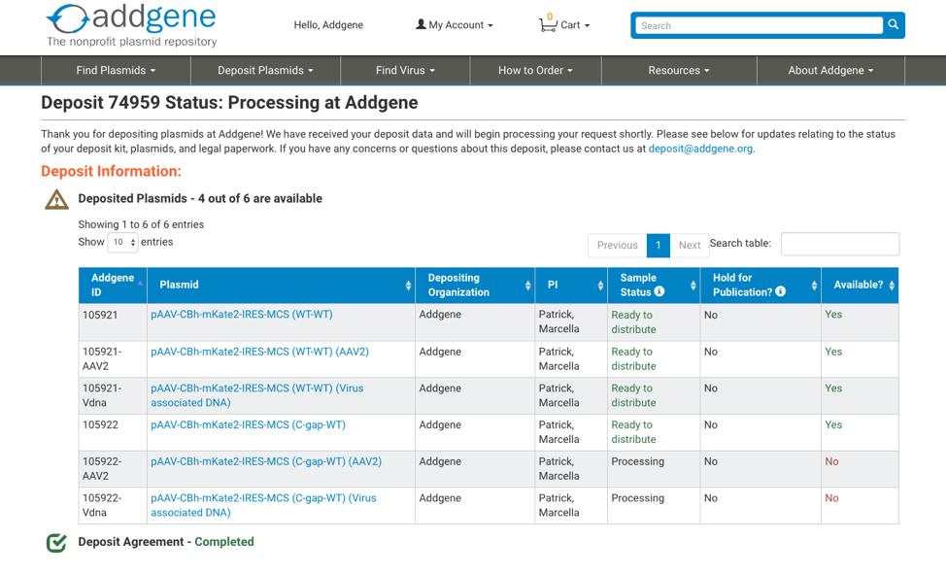Click the Hold for Publication info icon
This screenshot has height=574, width=946.
(781, 291)
